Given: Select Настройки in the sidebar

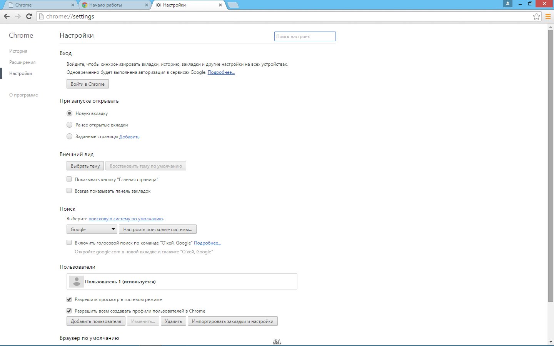Looking at the screenshot, I should 20,73.
